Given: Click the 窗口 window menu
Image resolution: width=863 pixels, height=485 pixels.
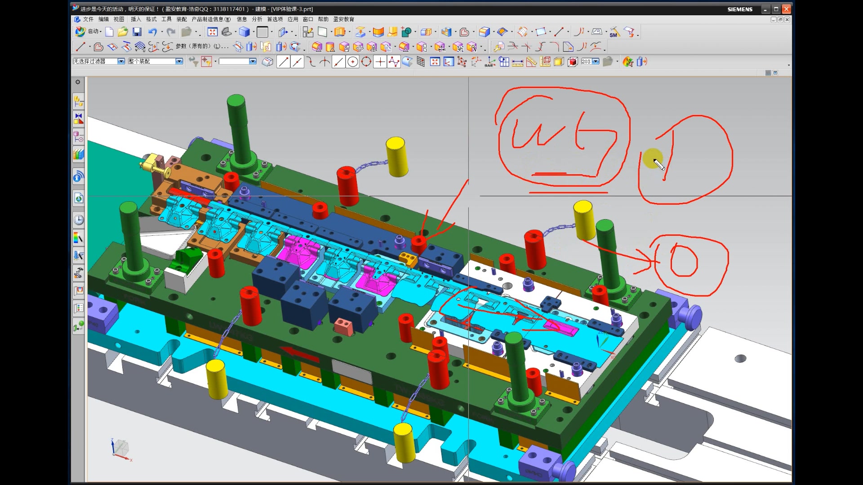Looking at the screenshot, I should pyautogui.click(x=308, y=19).
